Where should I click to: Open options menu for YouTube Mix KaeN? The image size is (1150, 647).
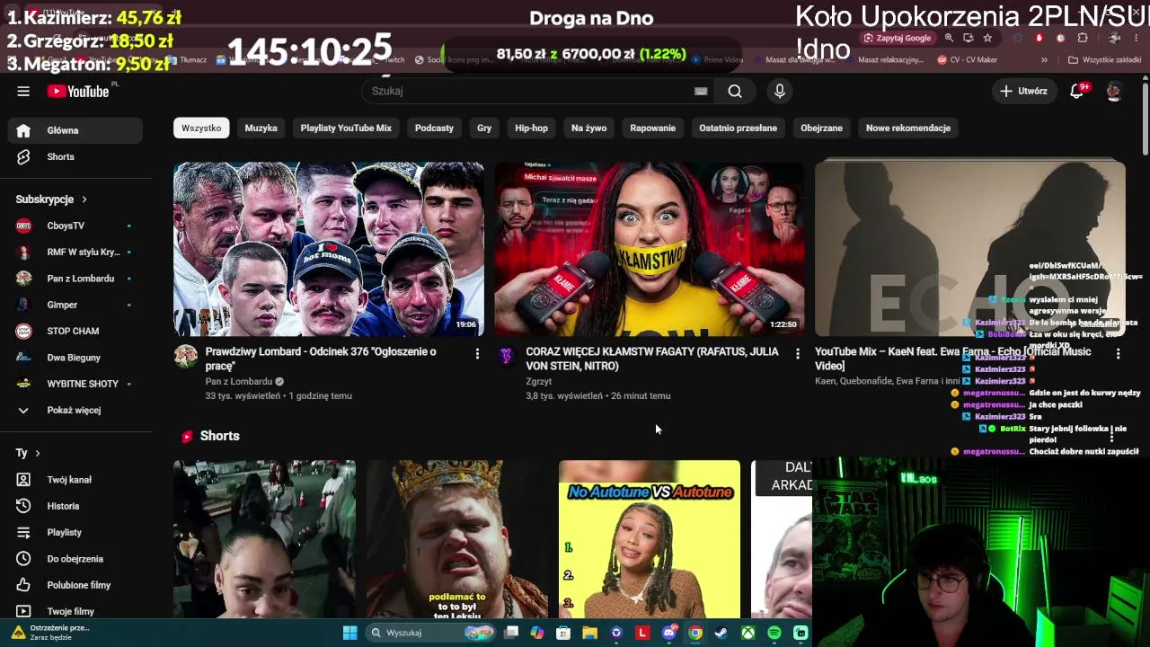(1118, 354)
